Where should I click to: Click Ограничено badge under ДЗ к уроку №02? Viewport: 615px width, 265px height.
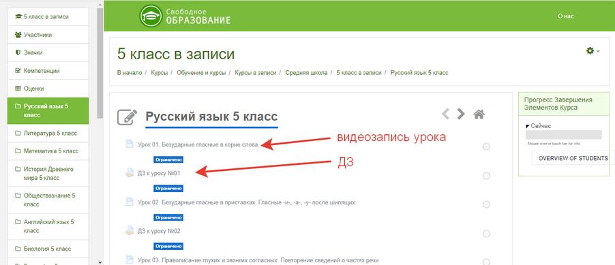(x=168, y=246)
